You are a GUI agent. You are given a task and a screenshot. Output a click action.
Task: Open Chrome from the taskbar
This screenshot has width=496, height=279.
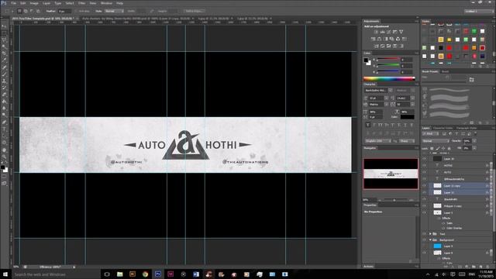[x=145, y=274]
